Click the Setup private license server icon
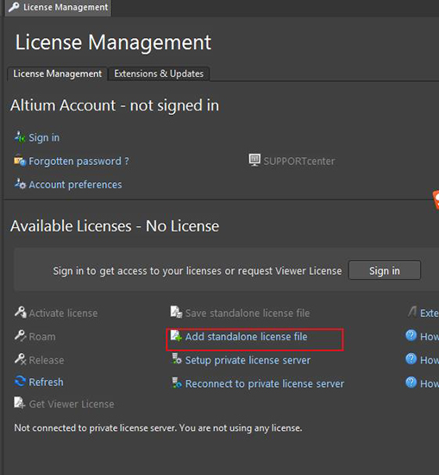The width and height of the screenshot is (439, 475). 177,359
